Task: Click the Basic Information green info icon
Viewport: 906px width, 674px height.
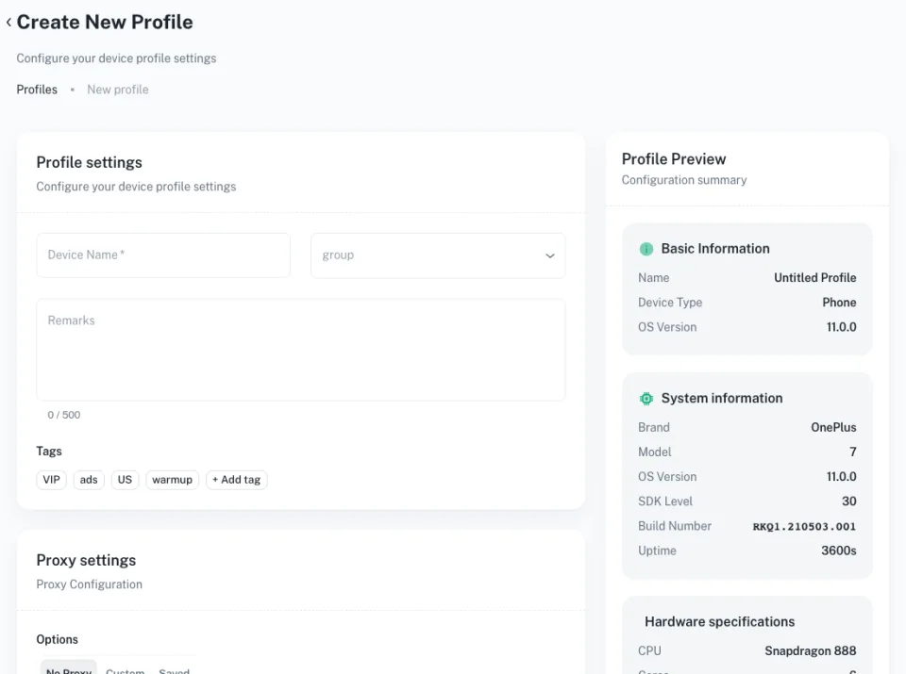Action: click(646, 249)
